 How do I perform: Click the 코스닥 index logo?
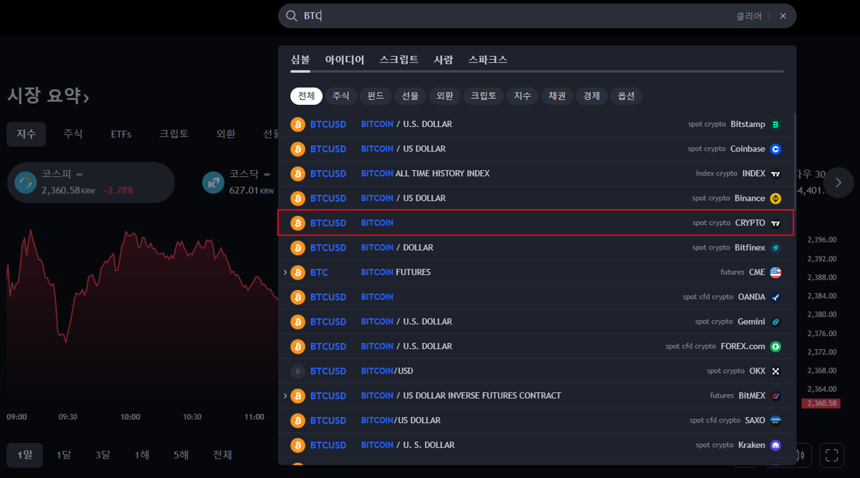click(213, 182)
